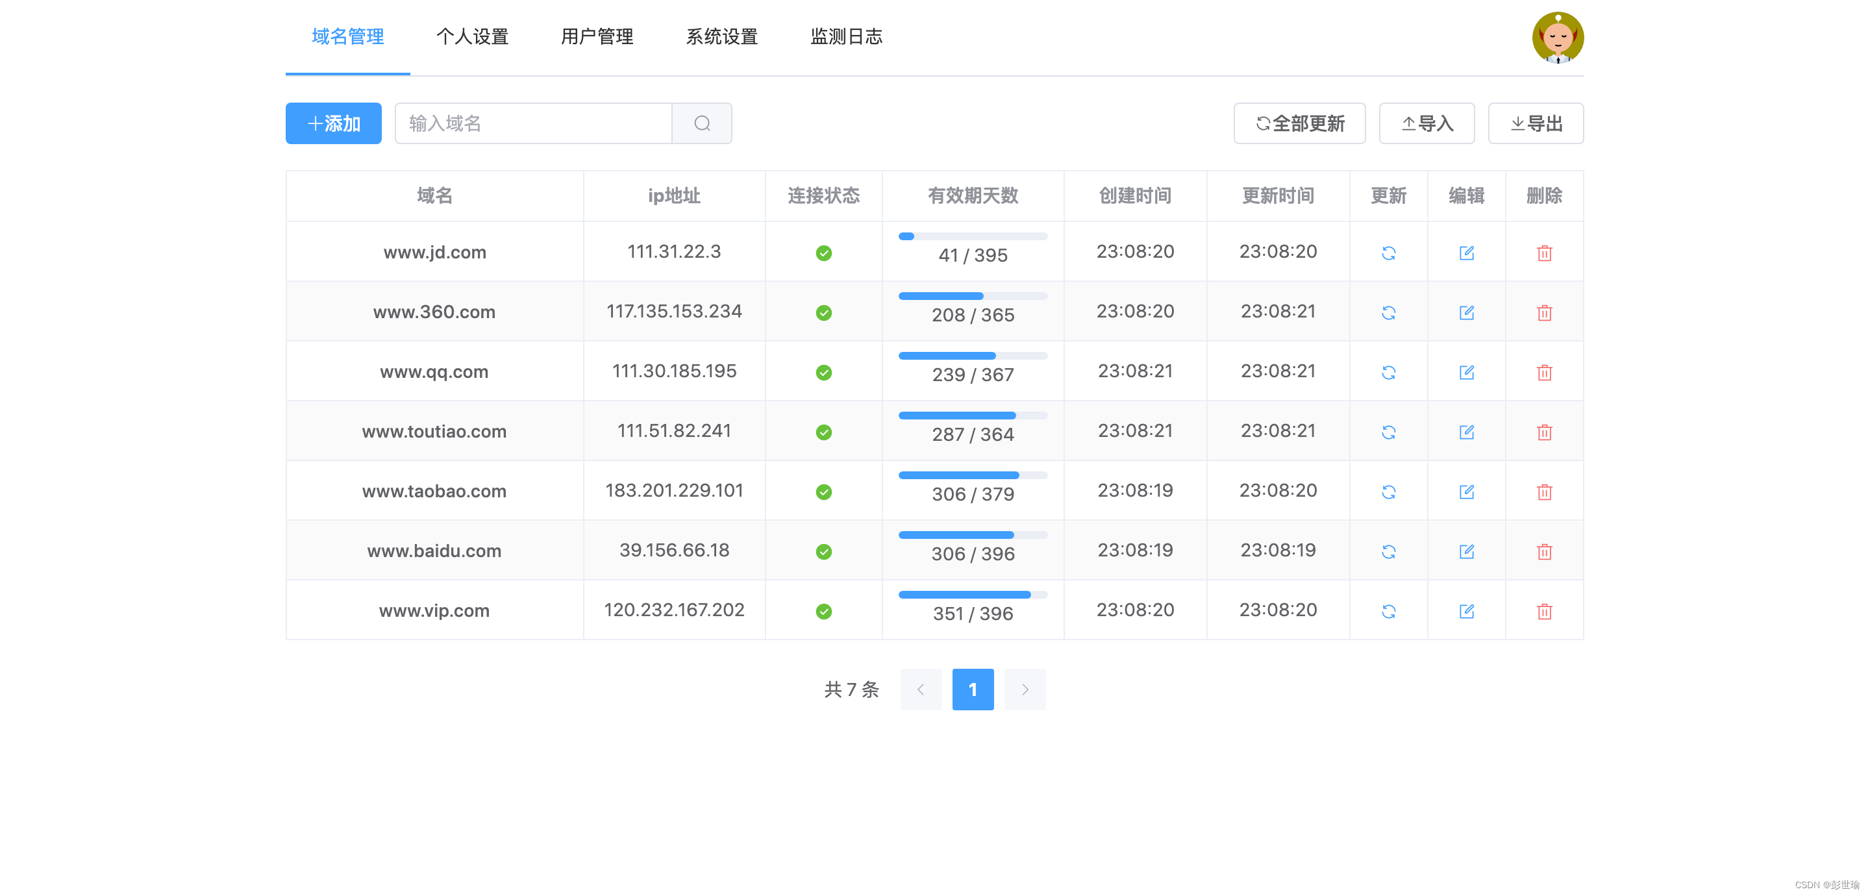
Task: Select the www.baidu.com domain cell
Action: (434, 551)
